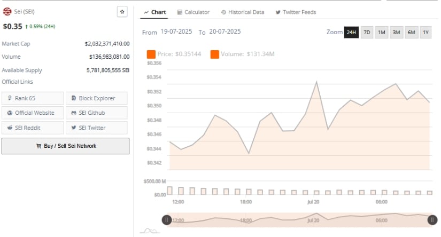441x237 pixels.
Task: Open the SEI Github link
Action: pyautogui.click(x=96, y=113)
